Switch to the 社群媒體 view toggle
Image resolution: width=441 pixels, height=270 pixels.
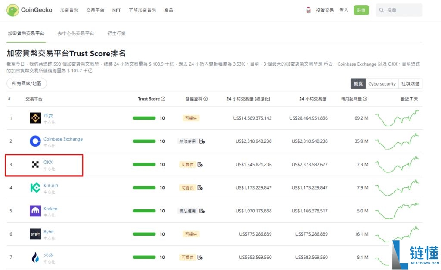coord(410,84)
